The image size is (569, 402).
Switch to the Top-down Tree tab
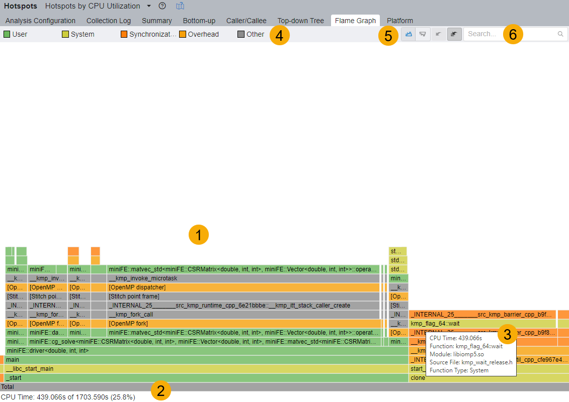[x=300, y=21]
